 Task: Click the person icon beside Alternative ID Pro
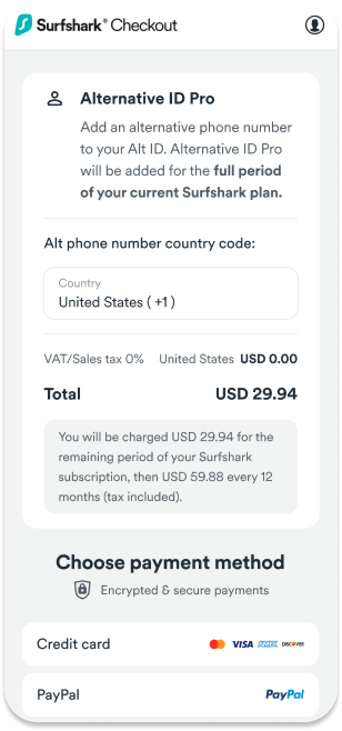pos(54,99)
